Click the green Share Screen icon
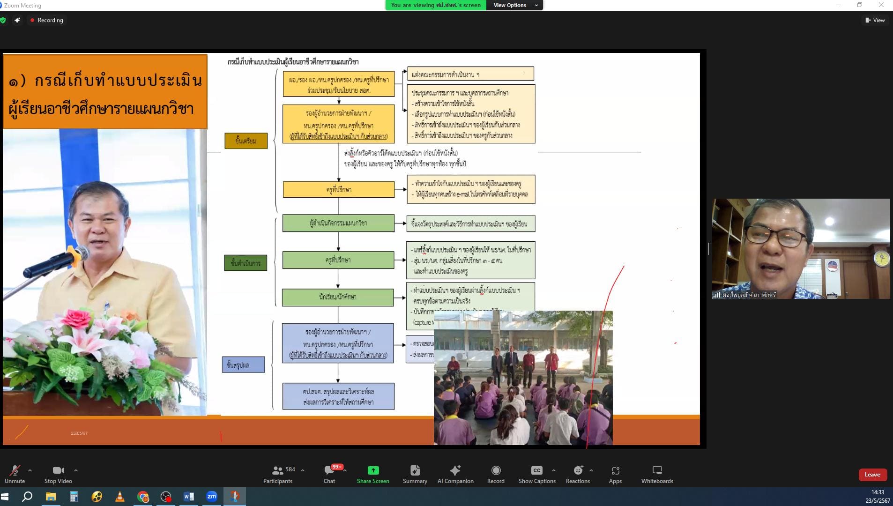 point(373,470)
